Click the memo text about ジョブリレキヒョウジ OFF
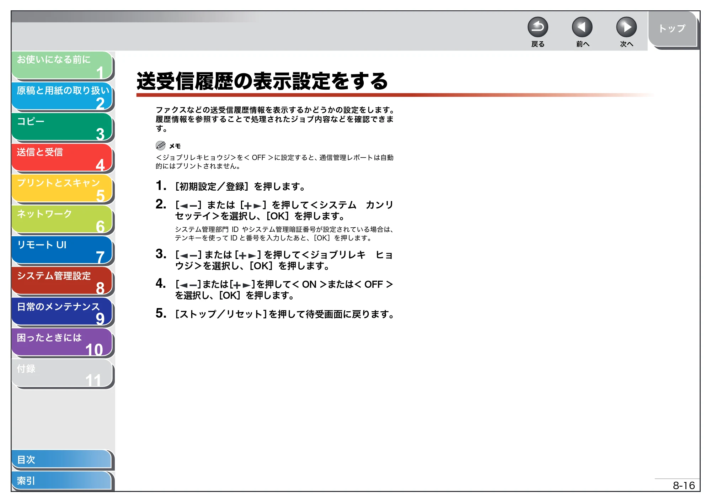711x503 pixels. point(274,162)
